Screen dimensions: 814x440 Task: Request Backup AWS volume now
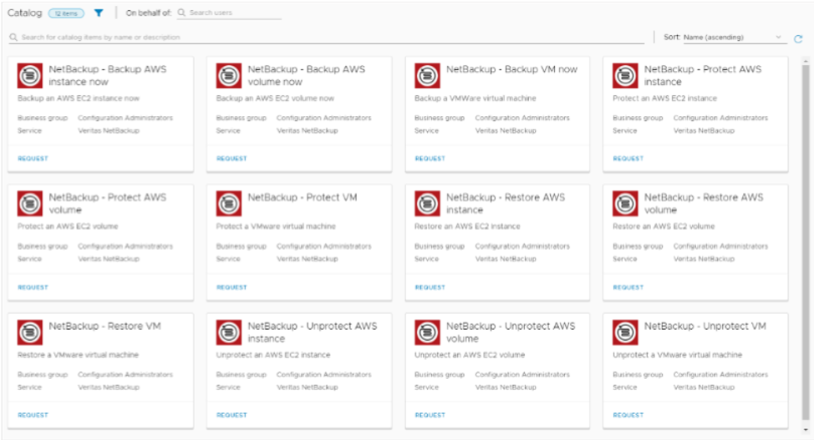coord(231,159)
